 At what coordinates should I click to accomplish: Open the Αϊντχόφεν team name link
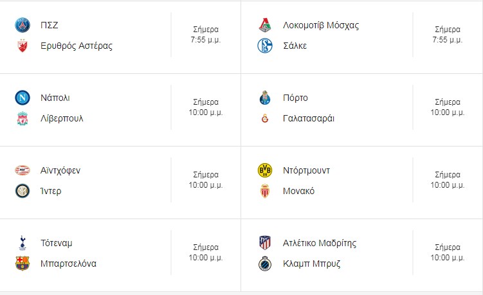click(x=60, y=170)
